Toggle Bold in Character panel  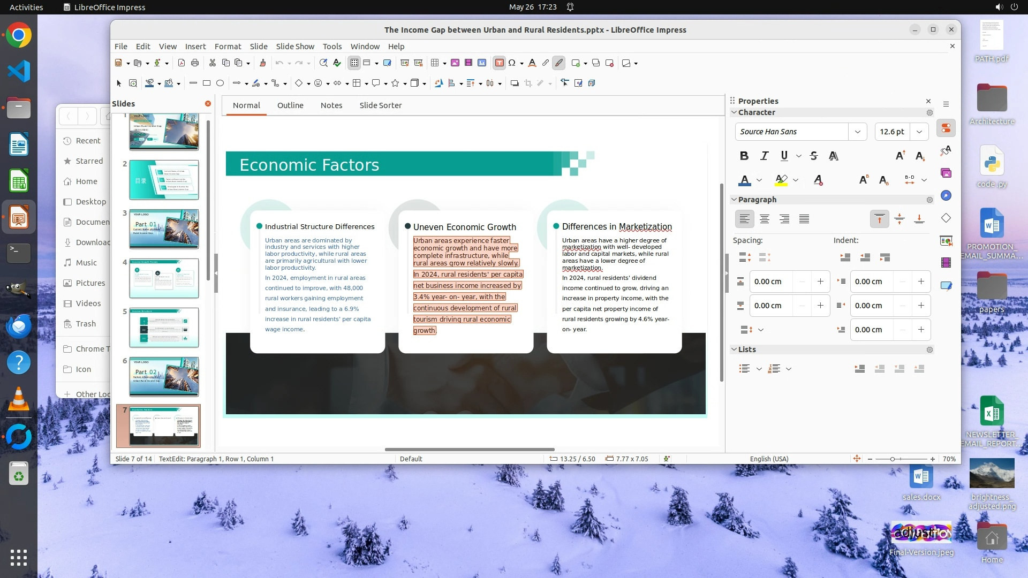coord(744,156)
